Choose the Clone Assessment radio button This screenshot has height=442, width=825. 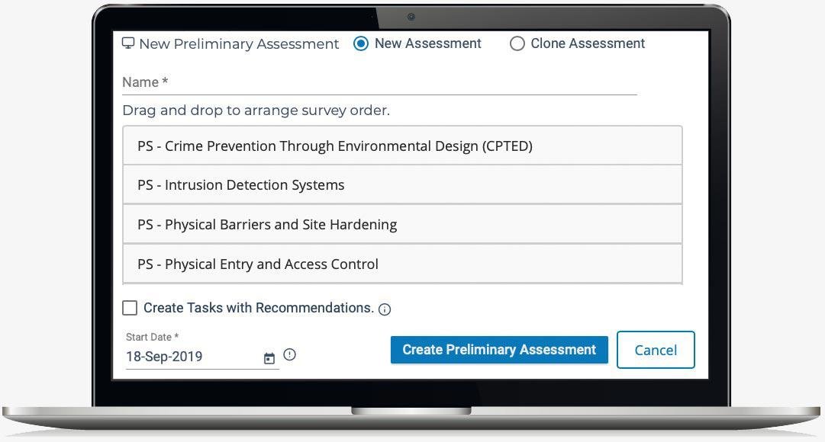coord(517,43)
